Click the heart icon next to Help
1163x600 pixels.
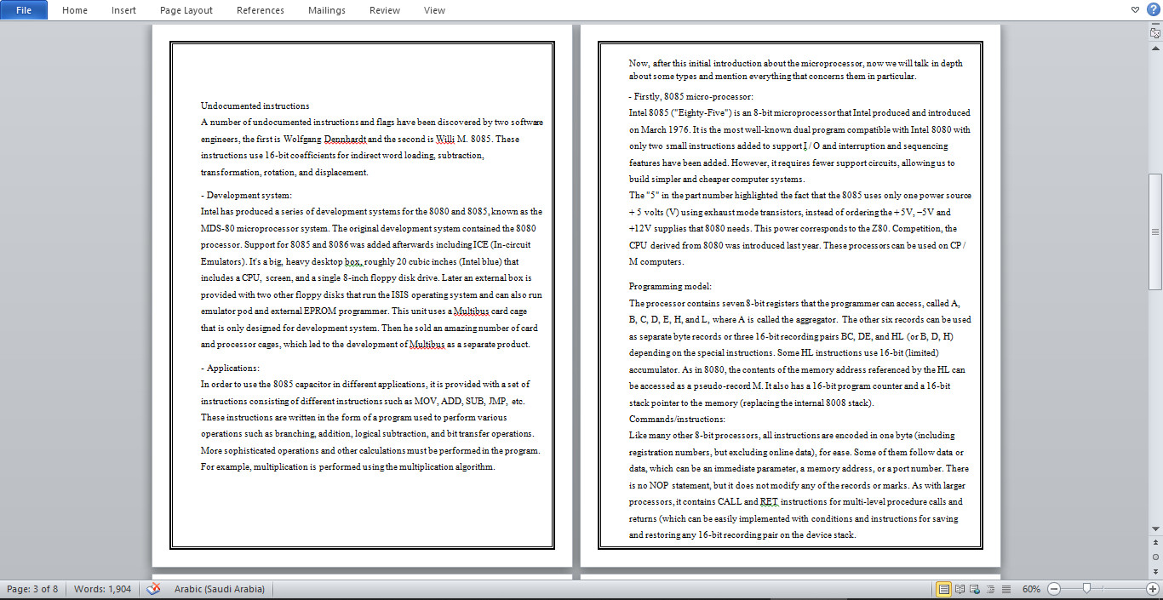(1134, 9)
